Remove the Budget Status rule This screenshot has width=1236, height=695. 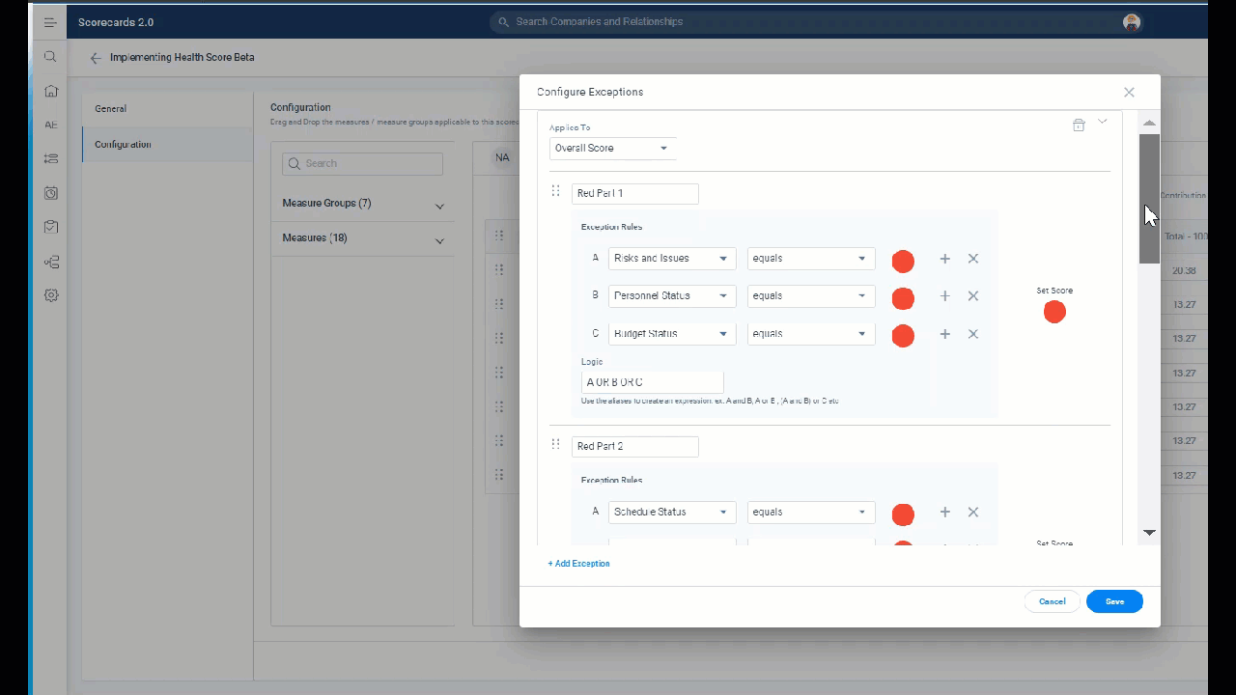tap(973, 334)
